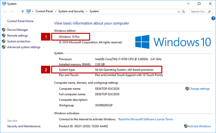
Task: Click the Full computer name value
Action: coord(107,94)
